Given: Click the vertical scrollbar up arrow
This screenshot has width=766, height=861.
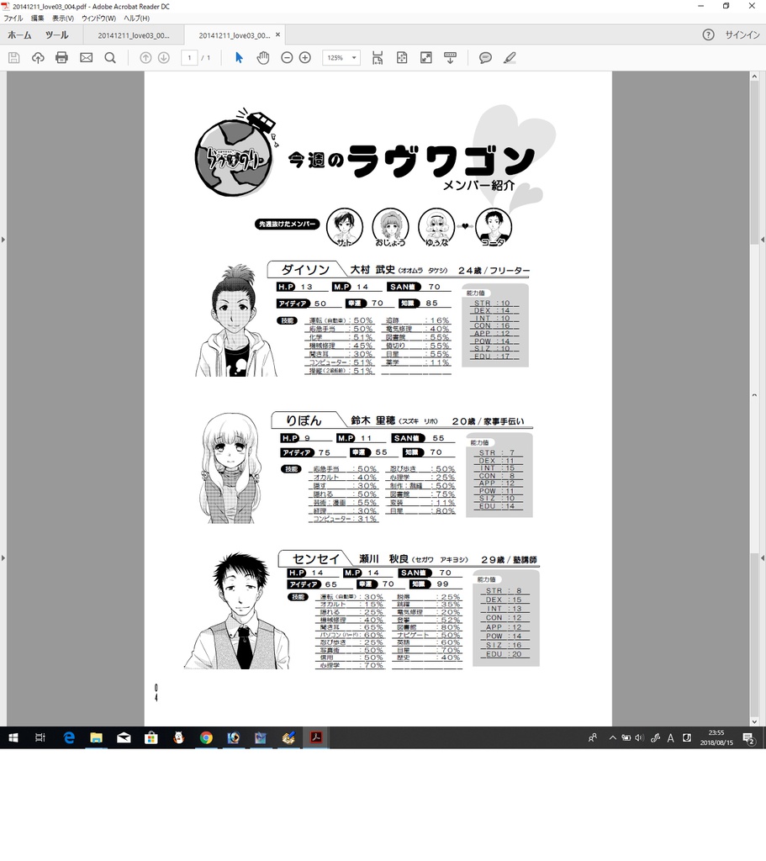Looking at the screenshot, I should [x=754, y=77].
